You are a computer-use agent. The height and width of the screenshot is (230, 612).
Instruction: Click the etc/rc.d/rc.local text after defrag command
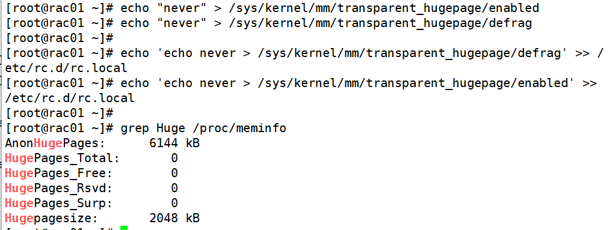pyautogui.click(x=66, y=68)
